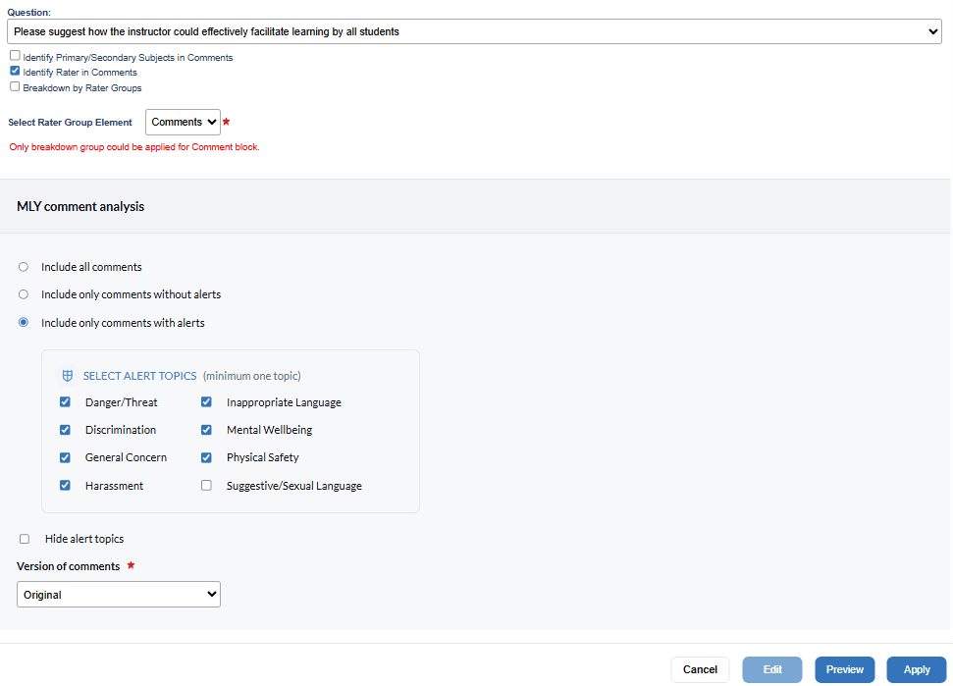Open the Question dropdown
The height and width of the screenshot is (686, 953).
(x=474, y=31)
